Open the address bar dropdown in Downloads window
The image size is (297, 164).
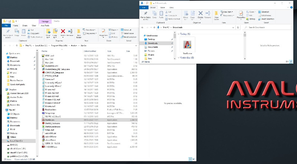click(233, 27)
